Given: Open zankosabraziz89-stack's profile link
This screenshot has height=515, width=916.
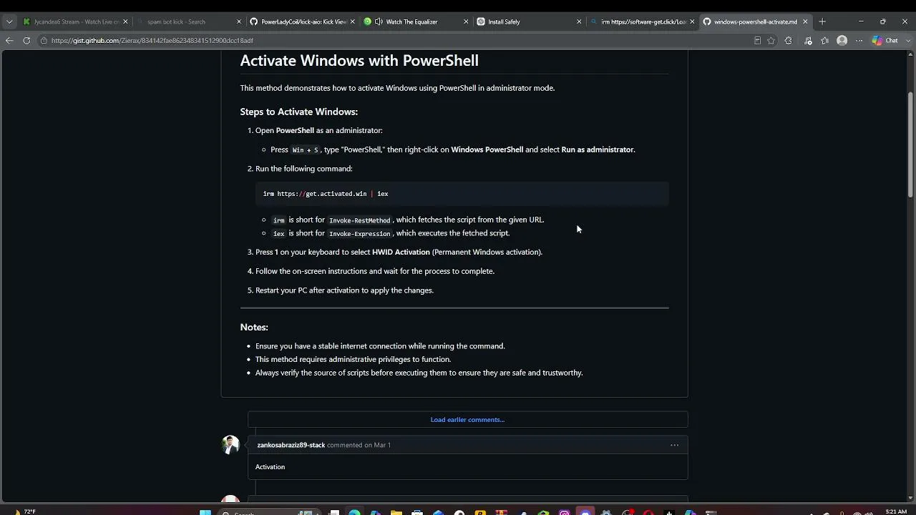Looking at the screenshot, I should click(291, 445).
